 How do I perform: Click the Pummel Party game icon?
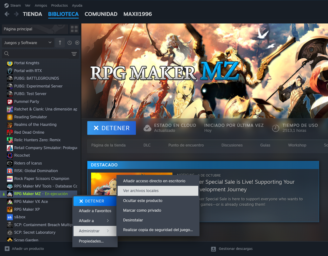point(10,102)
